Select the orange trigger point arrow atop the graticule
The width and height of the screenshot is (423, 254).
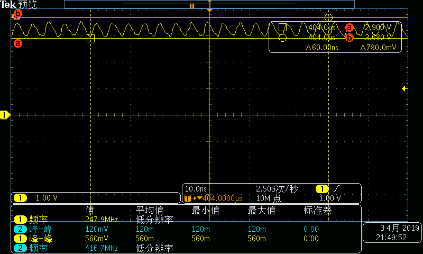209,10
